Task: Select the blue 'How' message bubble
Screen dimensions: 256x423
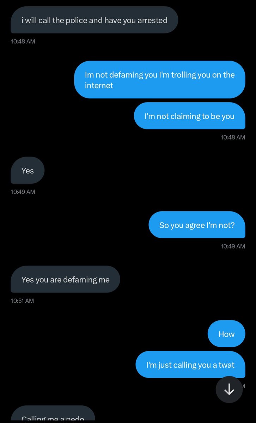Action: (x=226, y=334)
